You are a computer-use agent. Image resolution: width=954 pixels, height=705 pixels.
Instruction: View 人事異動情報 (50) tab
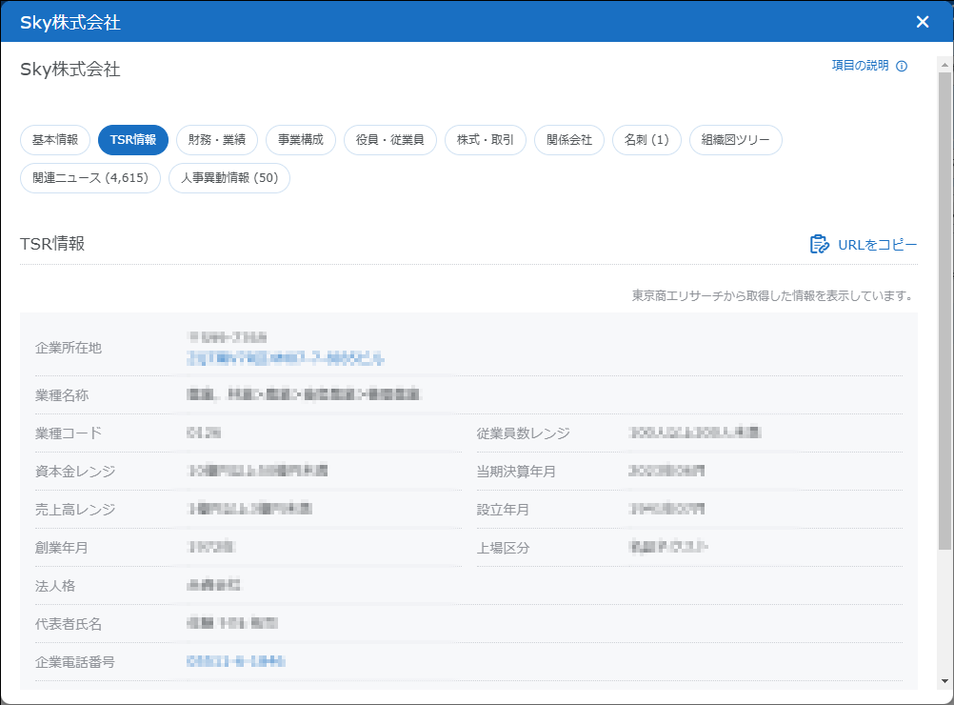(229, 178)
